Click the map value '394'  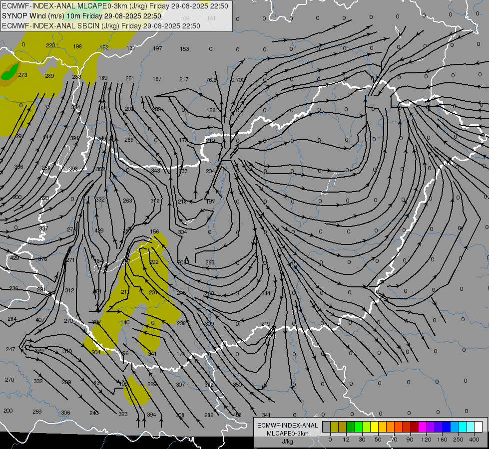coord(151,415)
